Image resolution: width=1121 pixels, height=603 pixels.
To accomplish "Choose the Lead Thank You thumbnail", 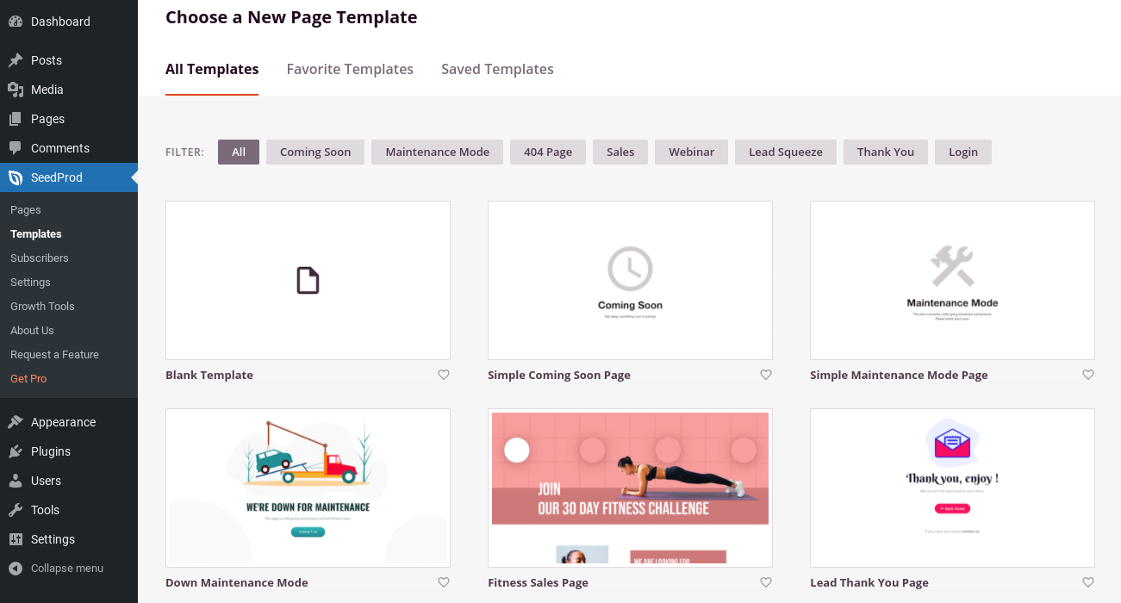I will (x=952, y=488).
